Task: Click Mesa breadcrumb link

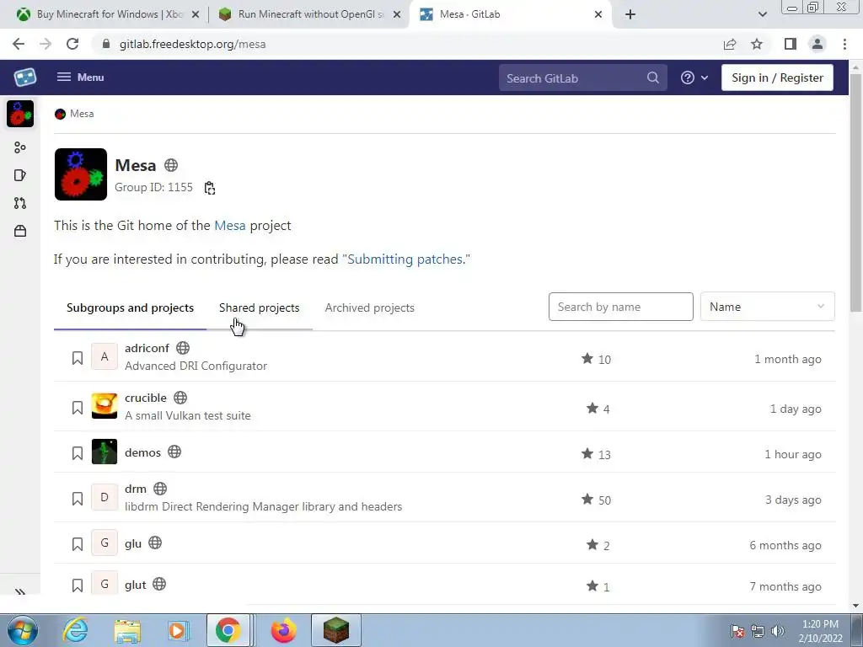Action: point(82,114)
